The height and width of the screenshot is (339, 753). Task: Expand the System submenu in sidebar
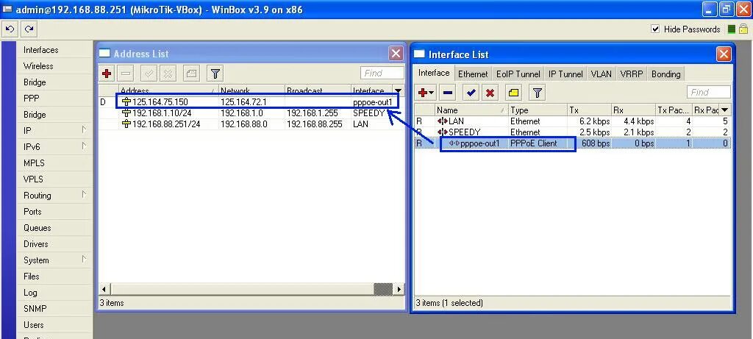[84, 259]
